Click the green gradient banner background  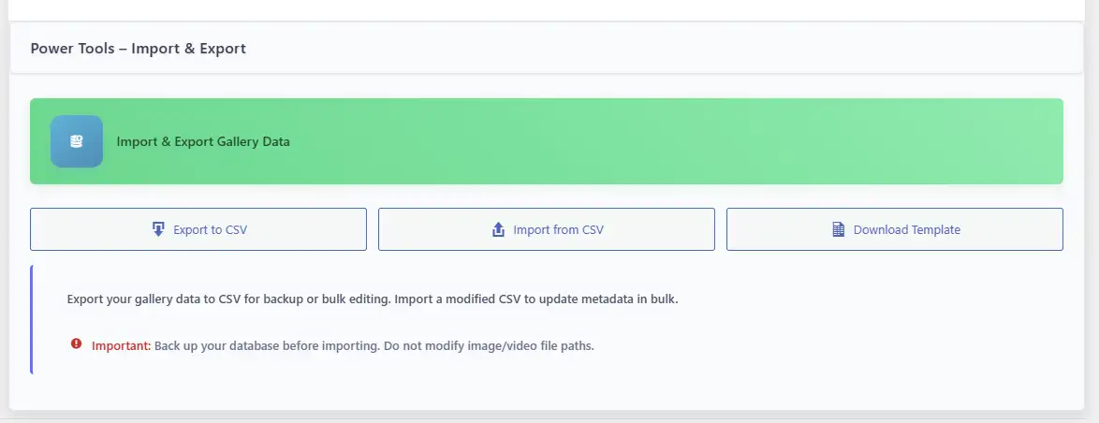tap(655, 141)
